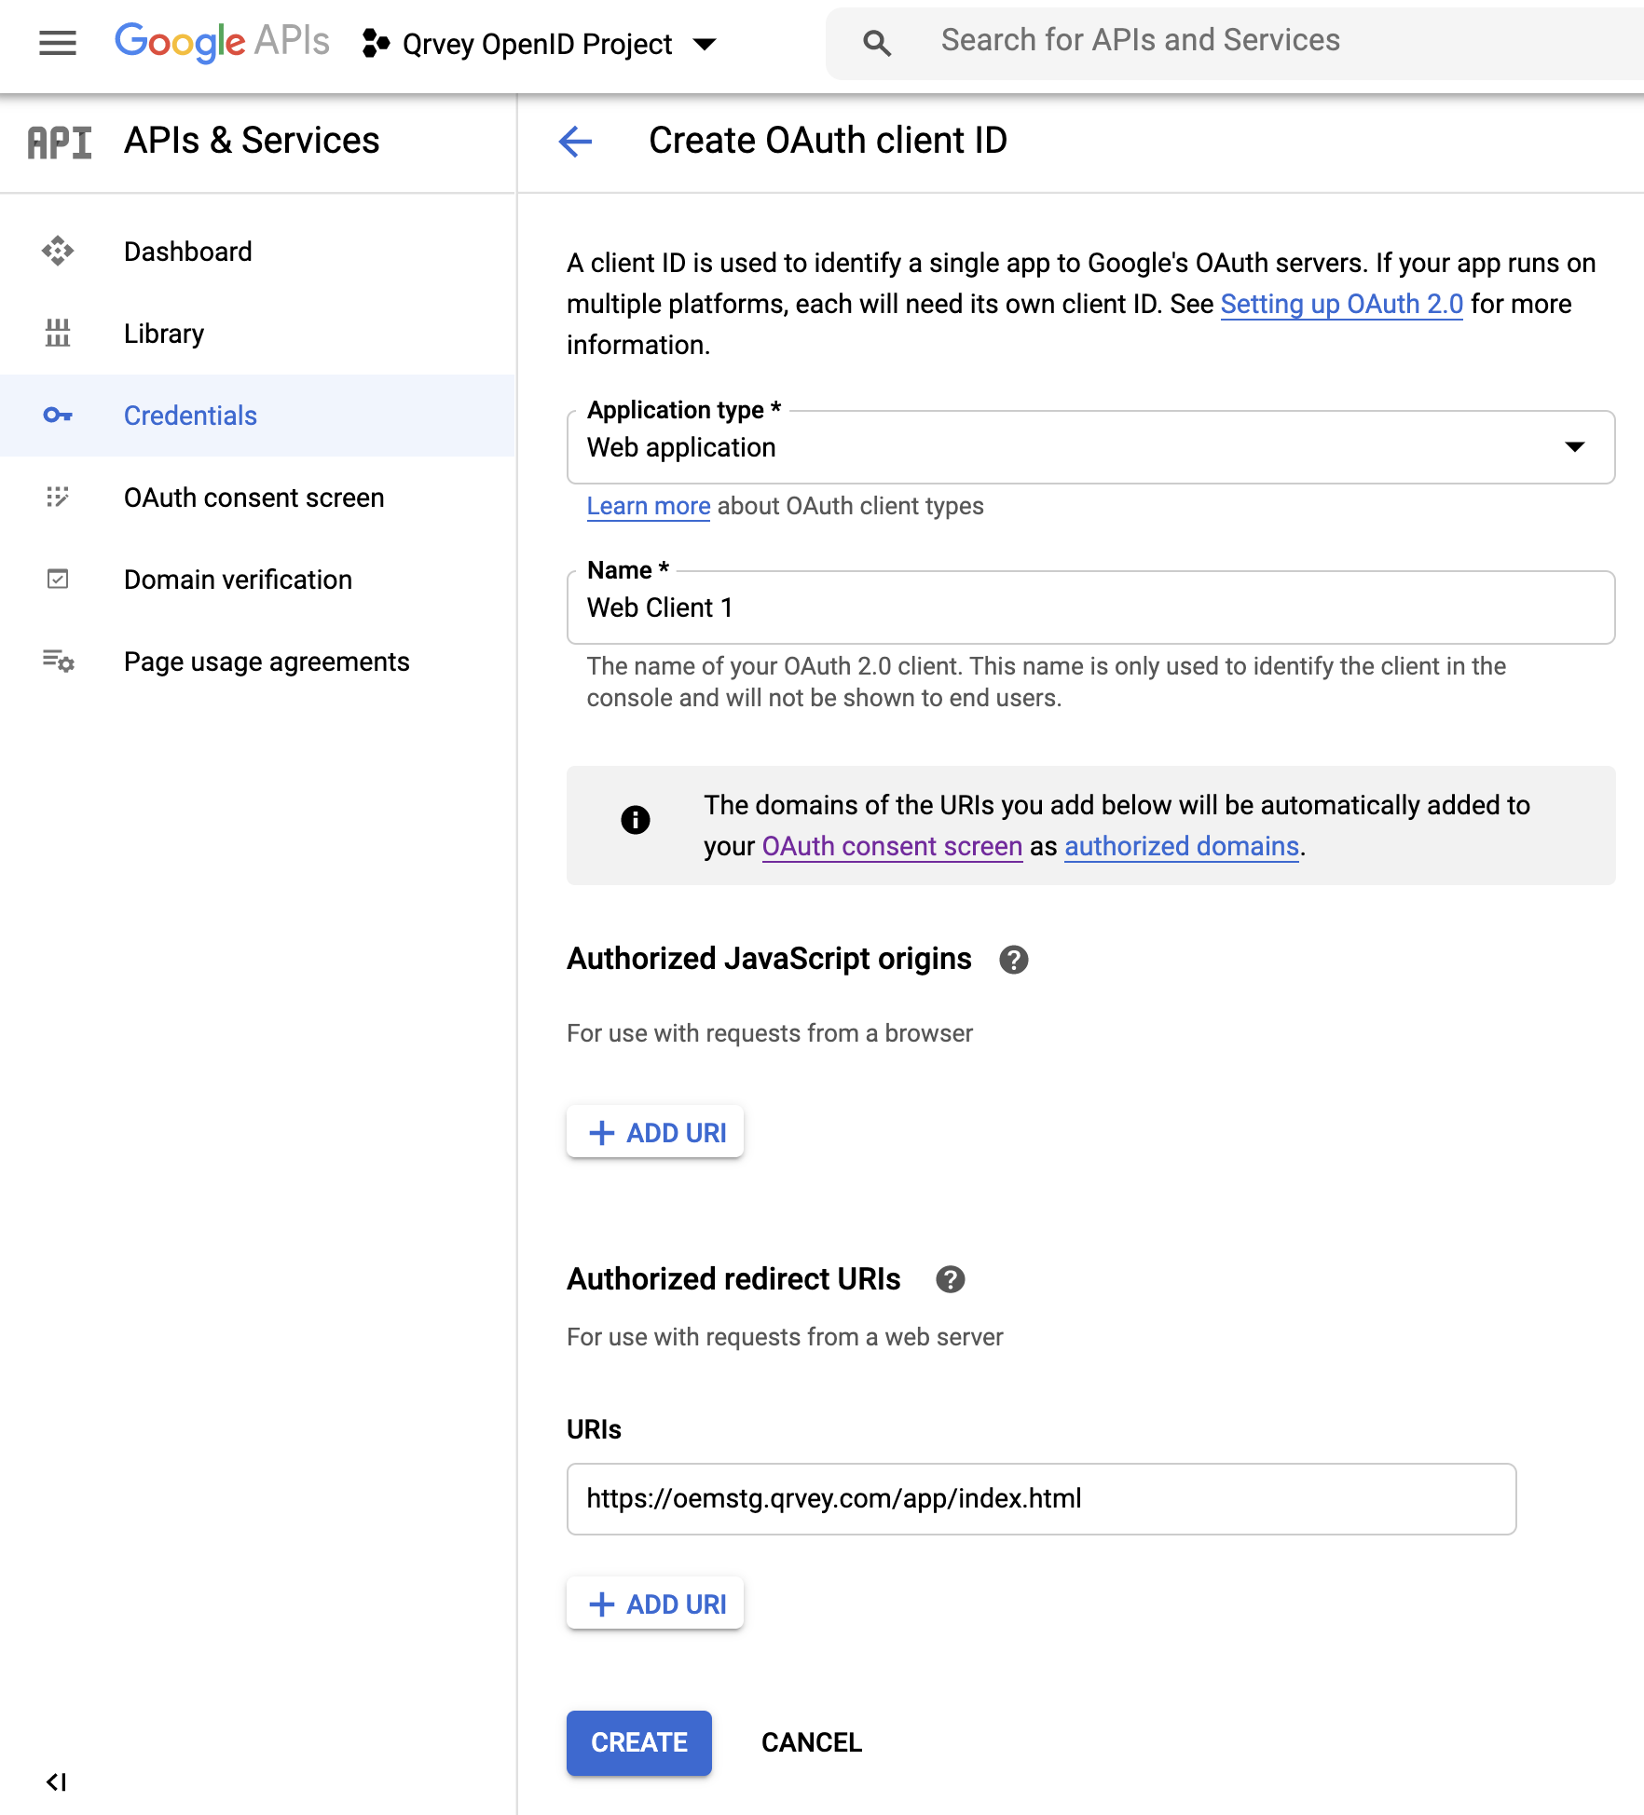This screenshot has width=1644, height=1815.
Task: Open the Qrvey OpenID Project selector dropdown
Action: (541, 44)
